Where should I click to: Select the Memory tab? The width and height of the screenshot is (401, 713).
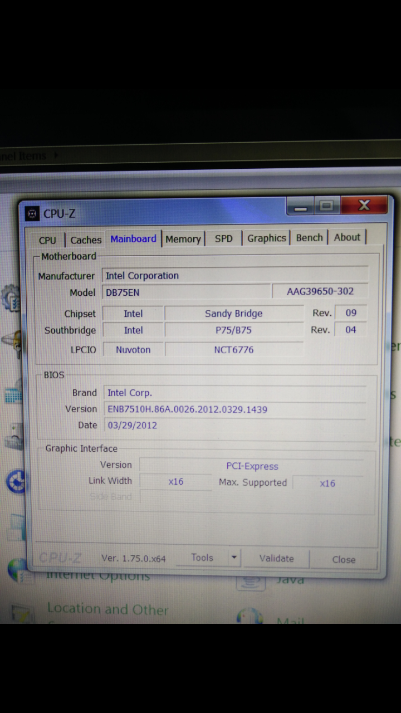click(183, 239)
